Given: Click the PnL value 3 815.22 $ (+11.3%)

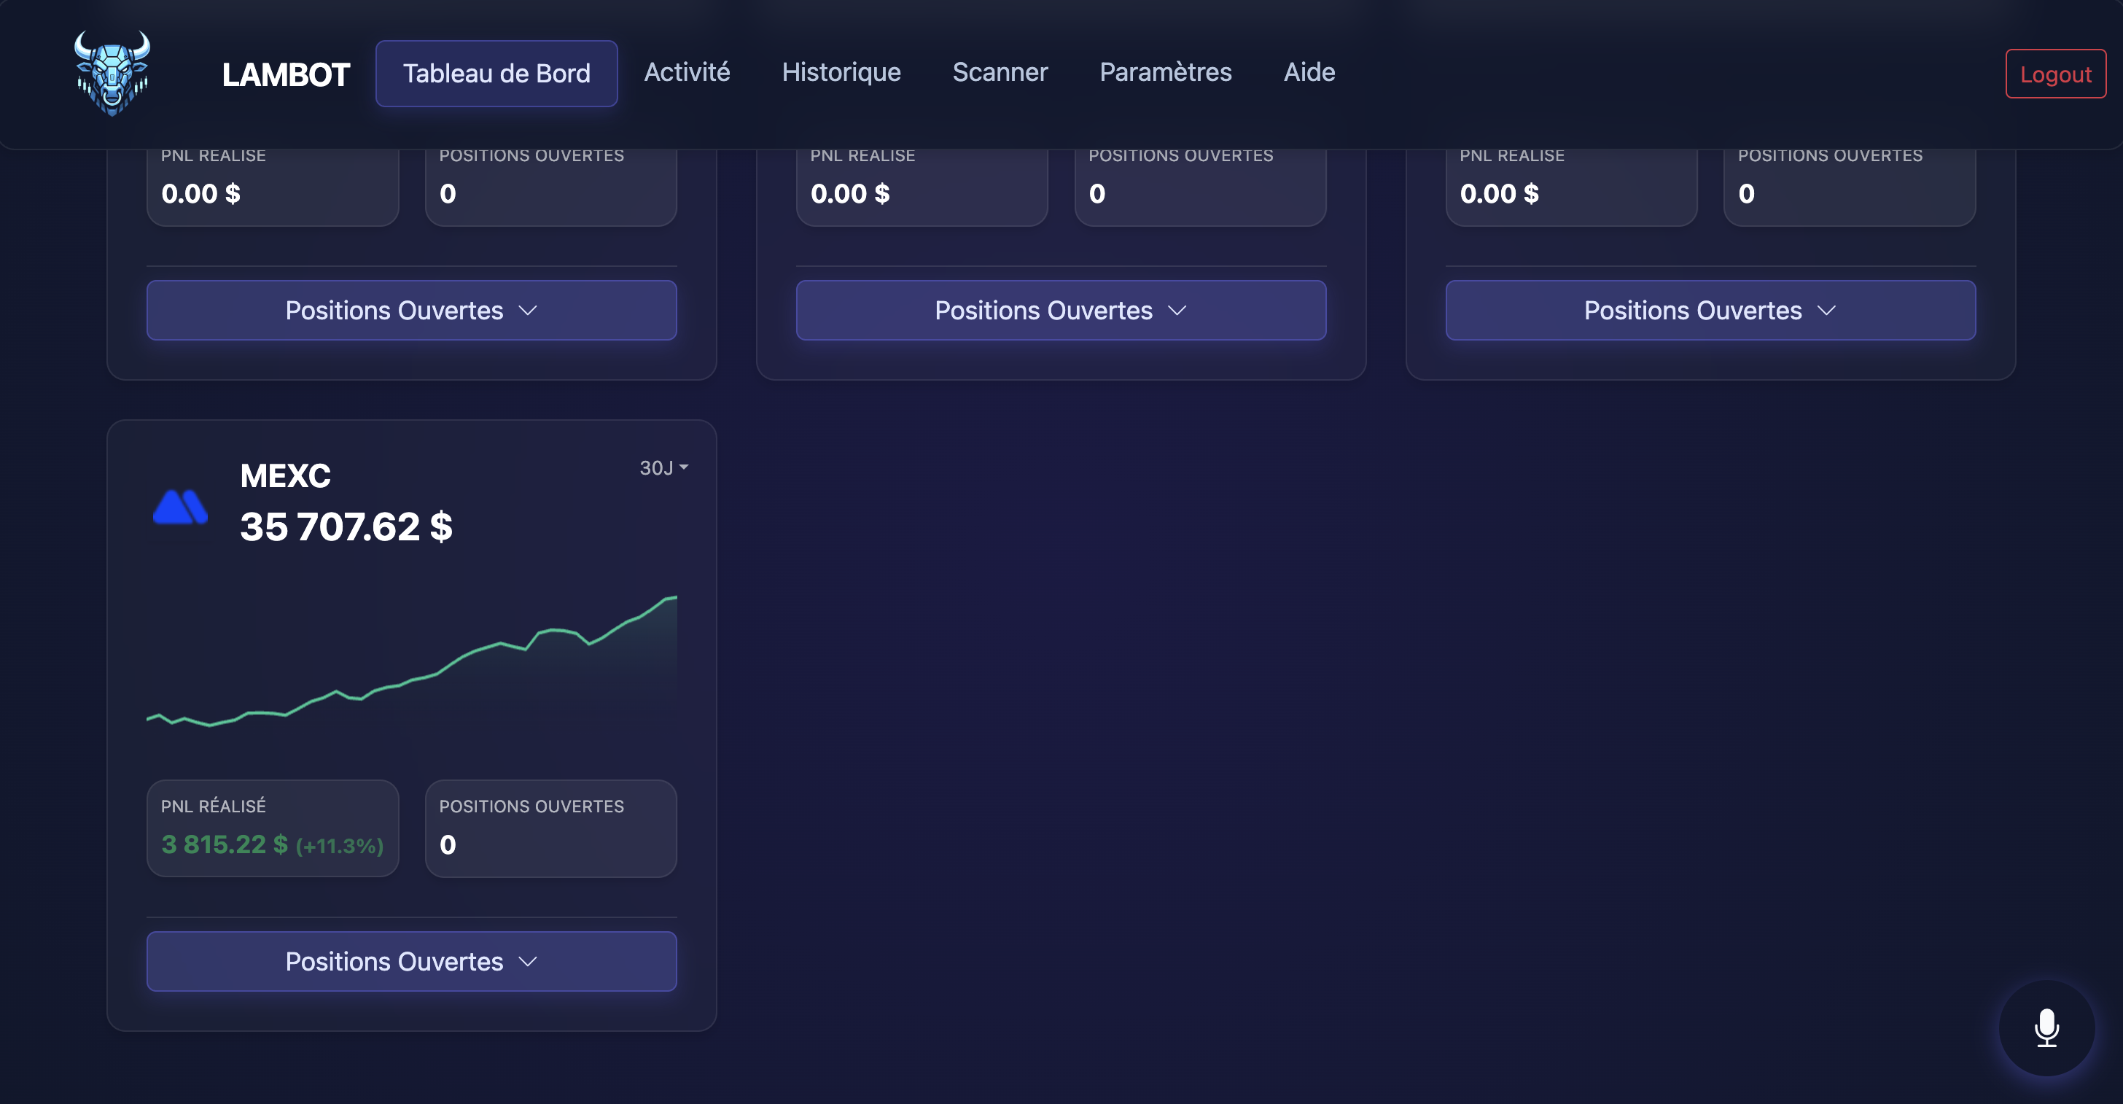Looking at the screenshot, I should point(272,844).
